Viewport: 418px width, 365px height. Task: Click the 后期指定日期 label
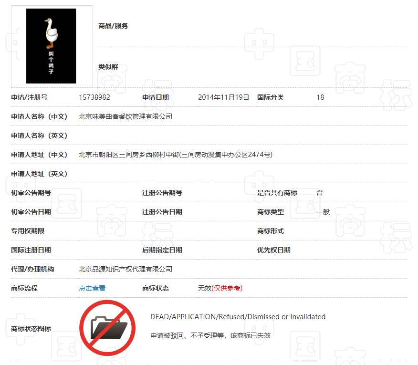pyautogui.click(x=162, y=250)
